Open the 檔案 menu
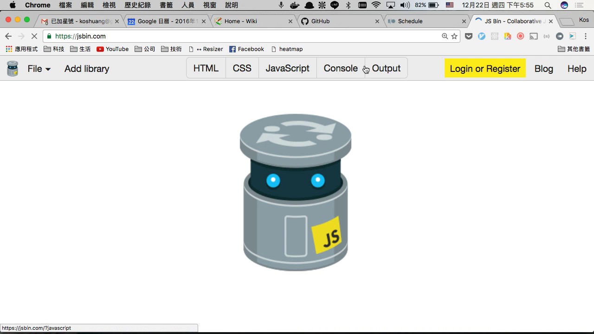The width and height of the screenshot is (594, 334). pyautogui.click(x=65, y=5)
